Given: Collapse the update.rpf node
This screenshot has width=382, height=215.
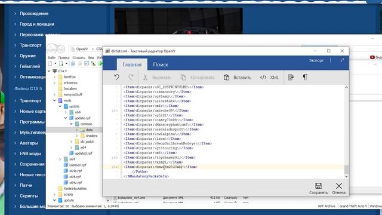Looking at the screenshot, I should [x=66, y=118].
